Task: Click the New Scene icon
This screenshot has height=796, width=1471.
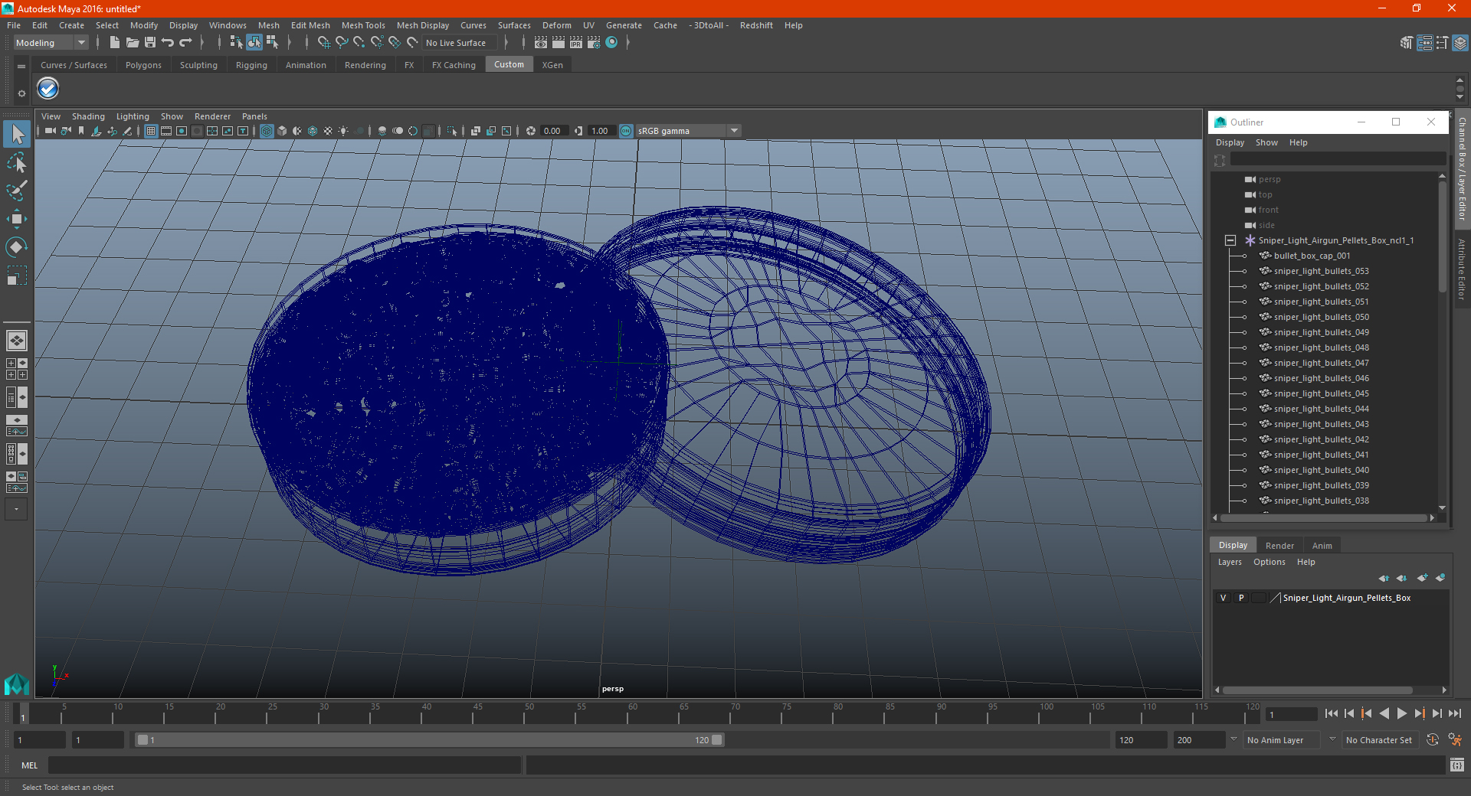Action: click(114, 43)
